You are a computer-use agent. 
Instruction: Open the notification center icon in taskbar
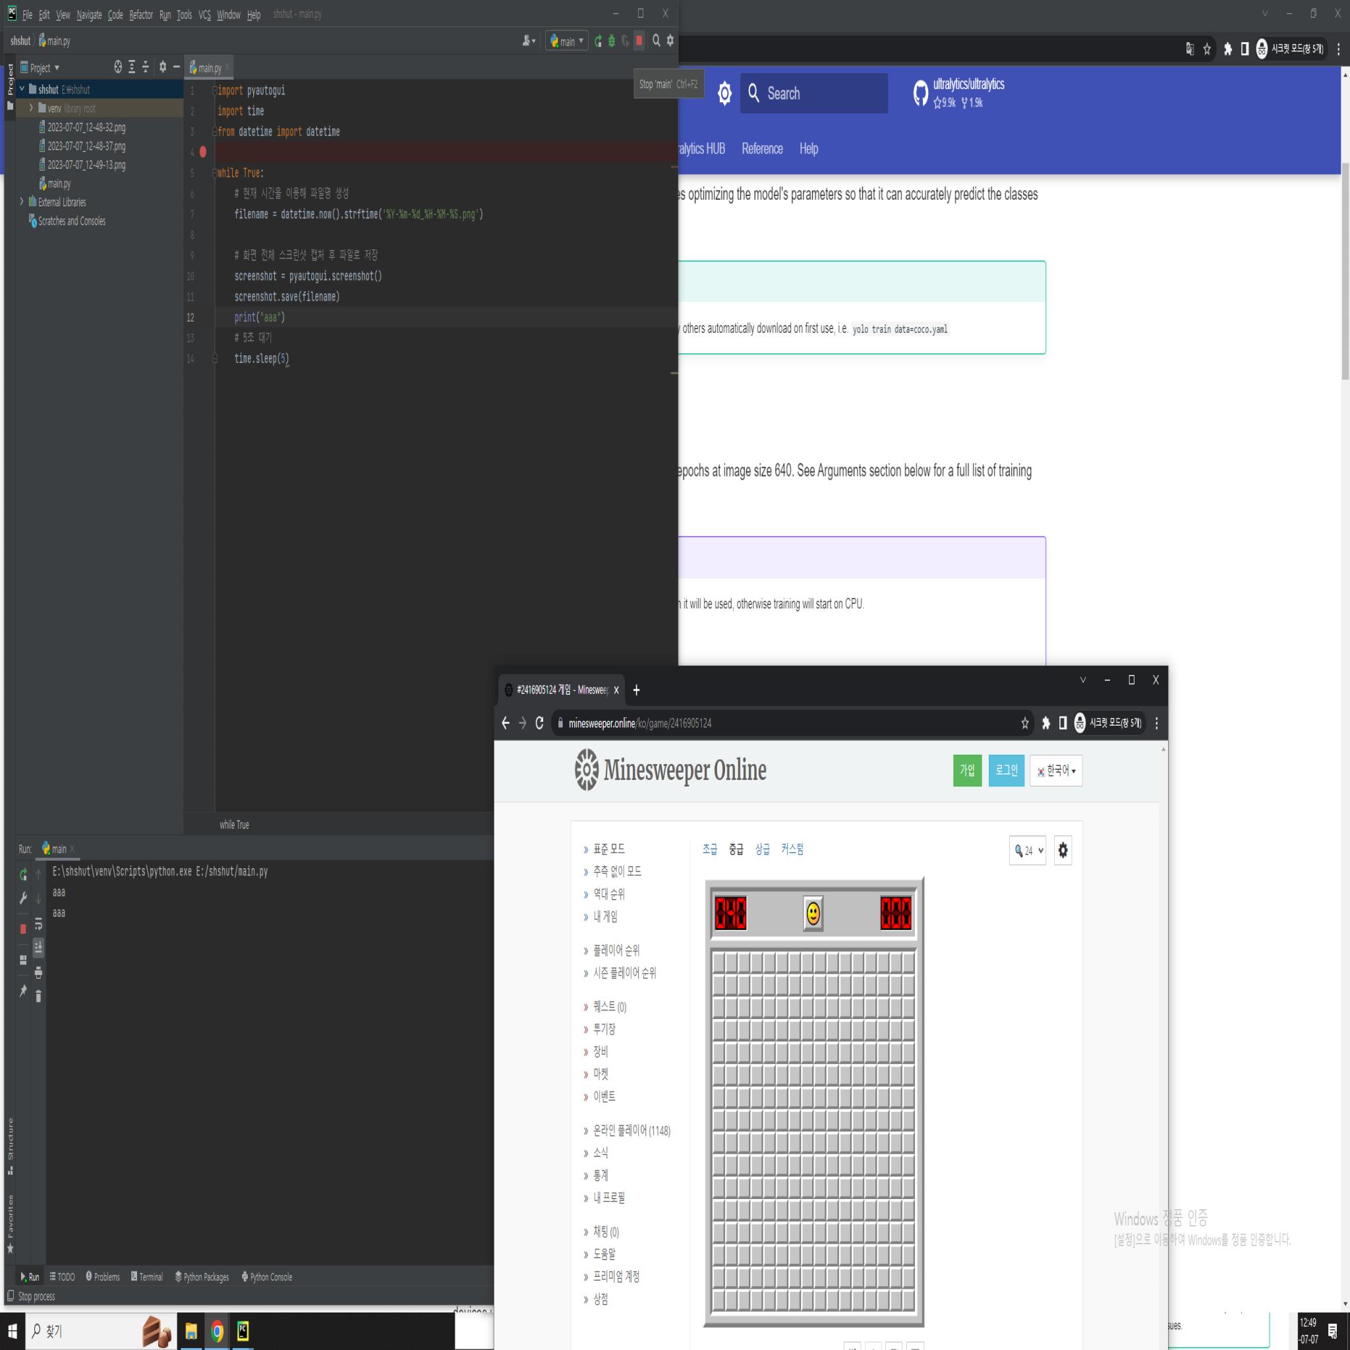pos(1334,1332)
